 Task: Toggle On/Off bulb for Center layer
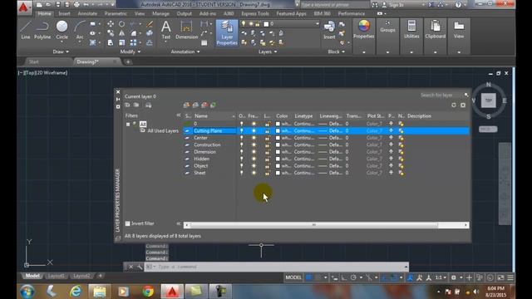coord(242,138)
